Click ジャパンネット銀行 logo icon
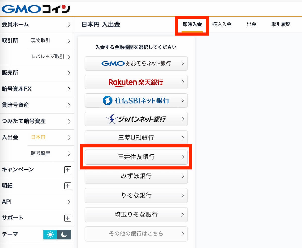 112,119
